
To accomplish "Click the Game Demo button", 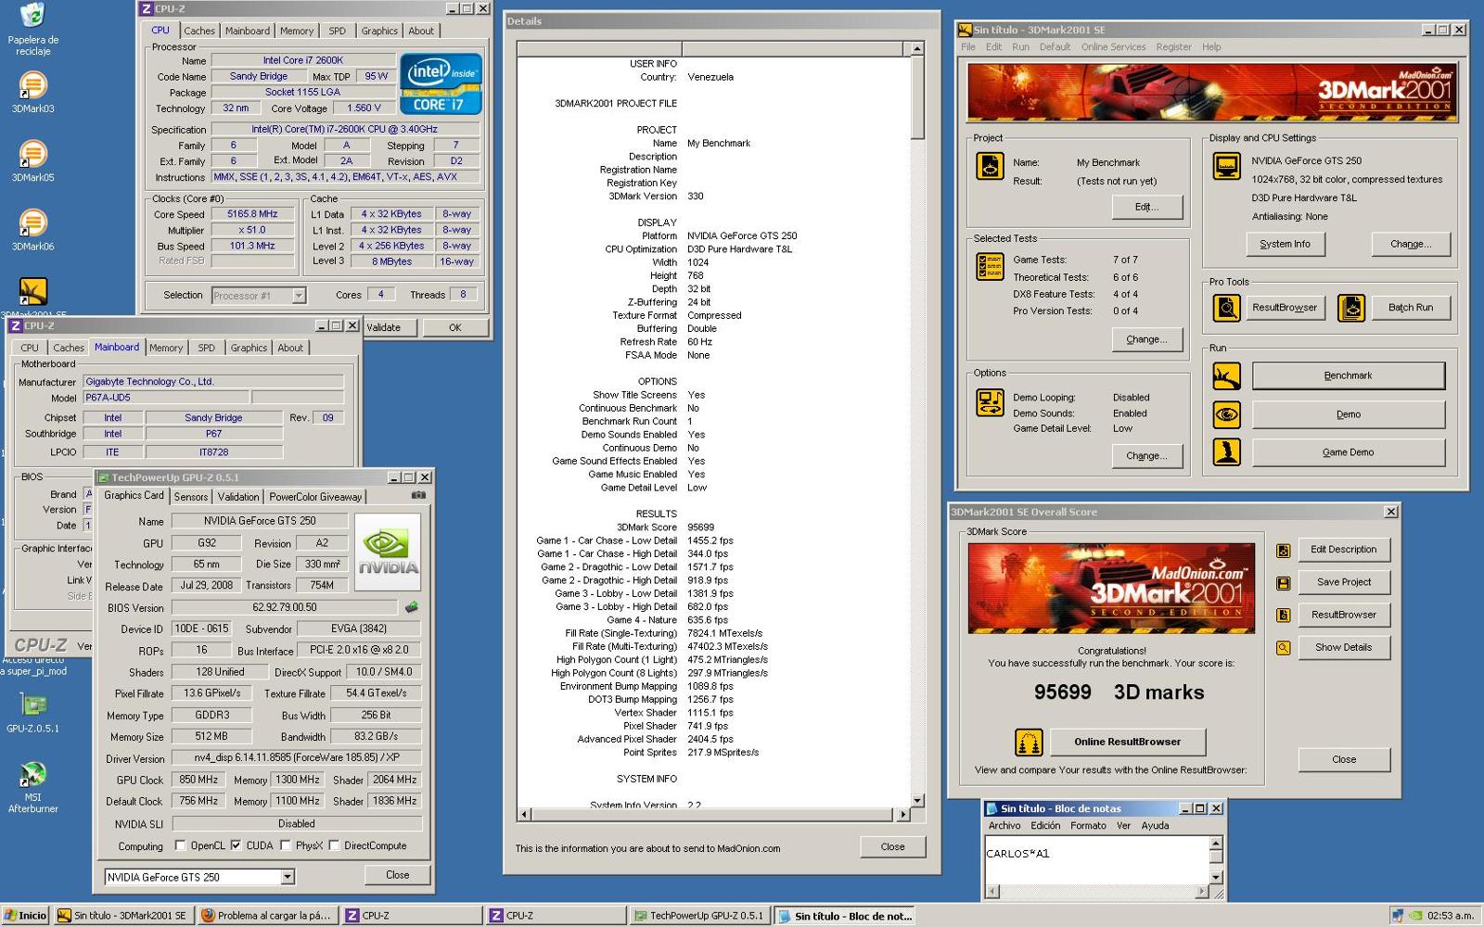I will (x=1349, y=452).
